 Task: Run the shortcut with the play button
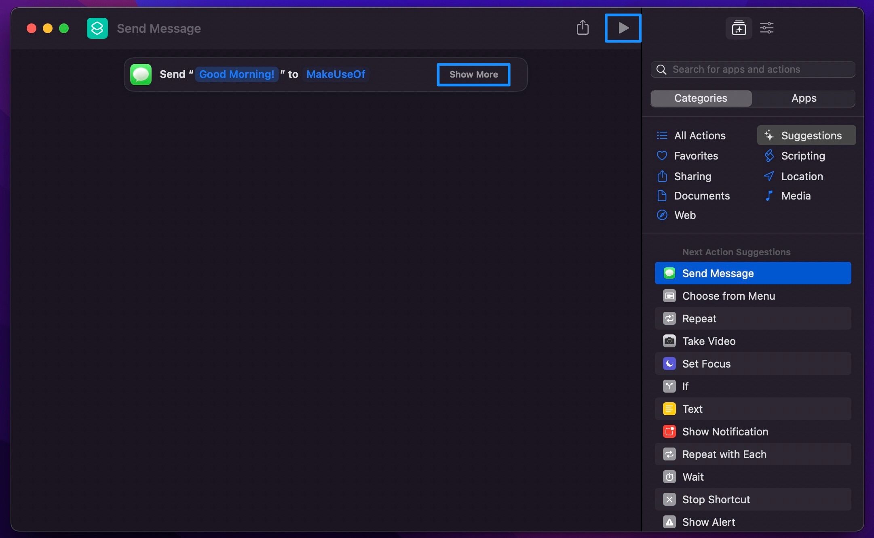[x=623, y=28]
